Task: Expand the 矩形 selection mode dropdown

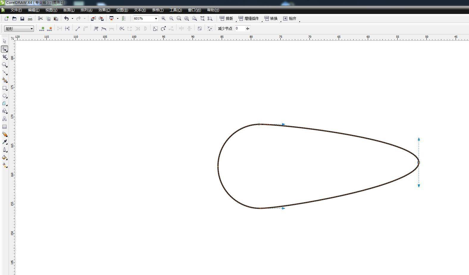Action: coord(31,29)
